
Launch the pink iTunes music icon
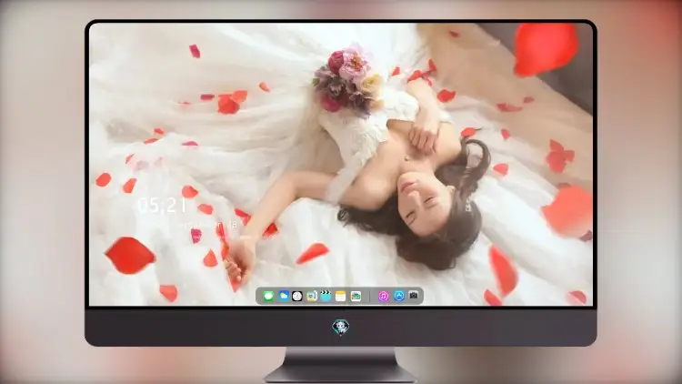click(383, 297)
